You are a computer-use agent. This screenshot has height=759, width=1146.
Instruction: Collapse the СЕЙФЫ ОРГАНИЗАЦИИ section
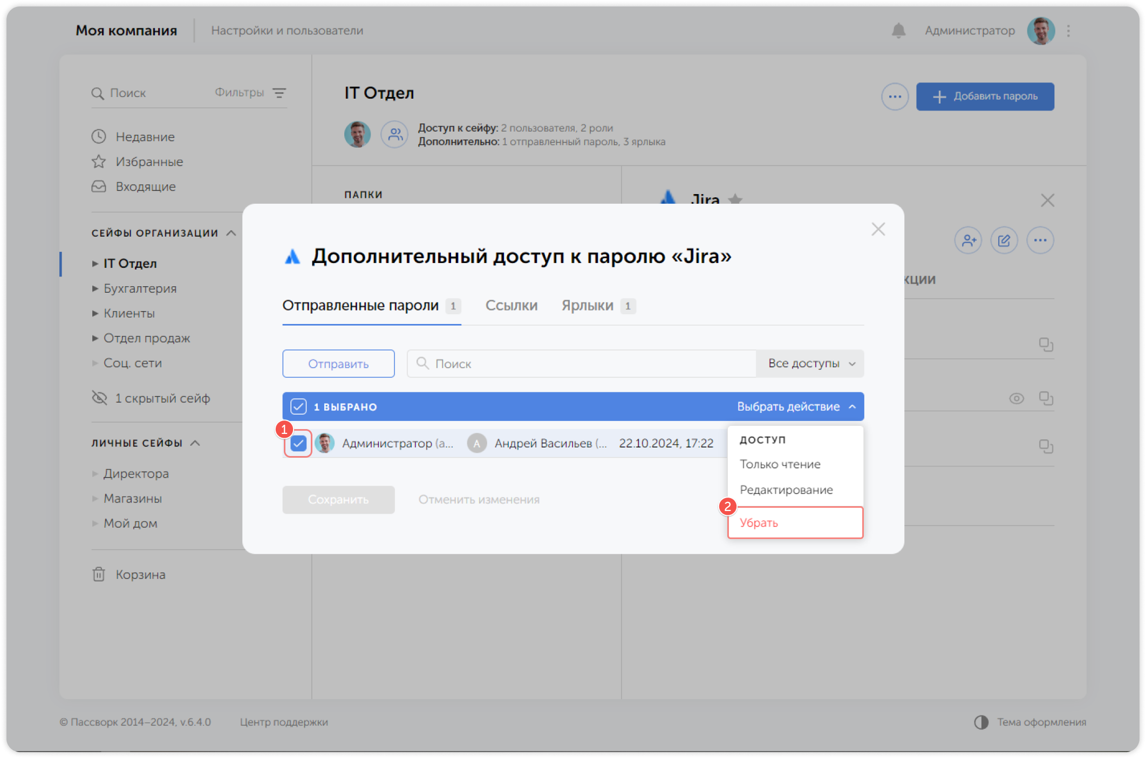pos(231,233)
